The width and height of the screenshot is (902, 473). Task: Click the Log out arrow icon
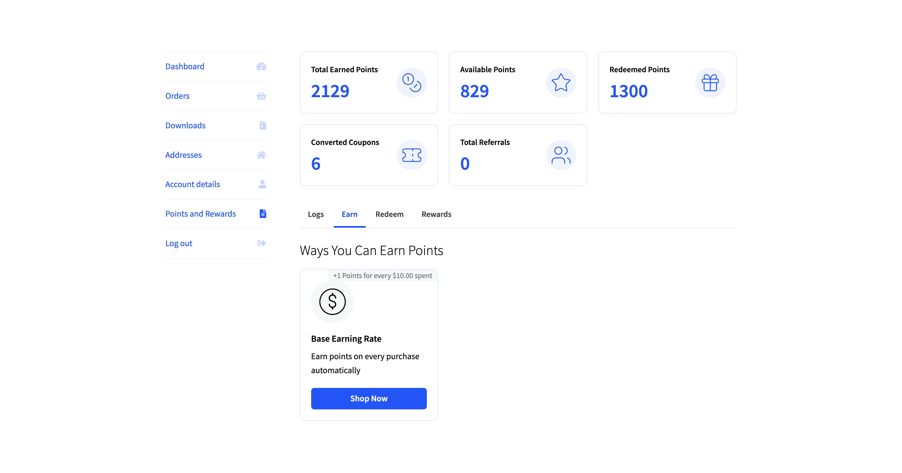point(261,243)
